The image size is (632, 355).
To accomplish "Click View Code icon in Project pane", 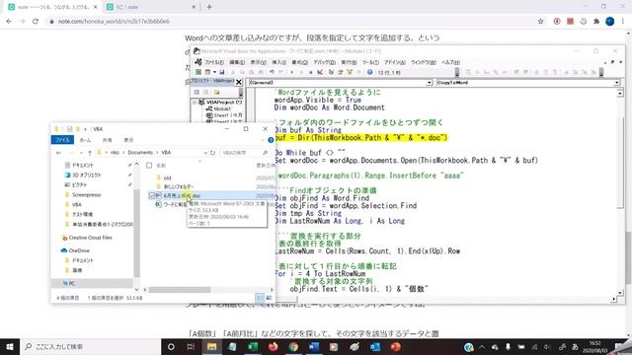I will 197,92.
